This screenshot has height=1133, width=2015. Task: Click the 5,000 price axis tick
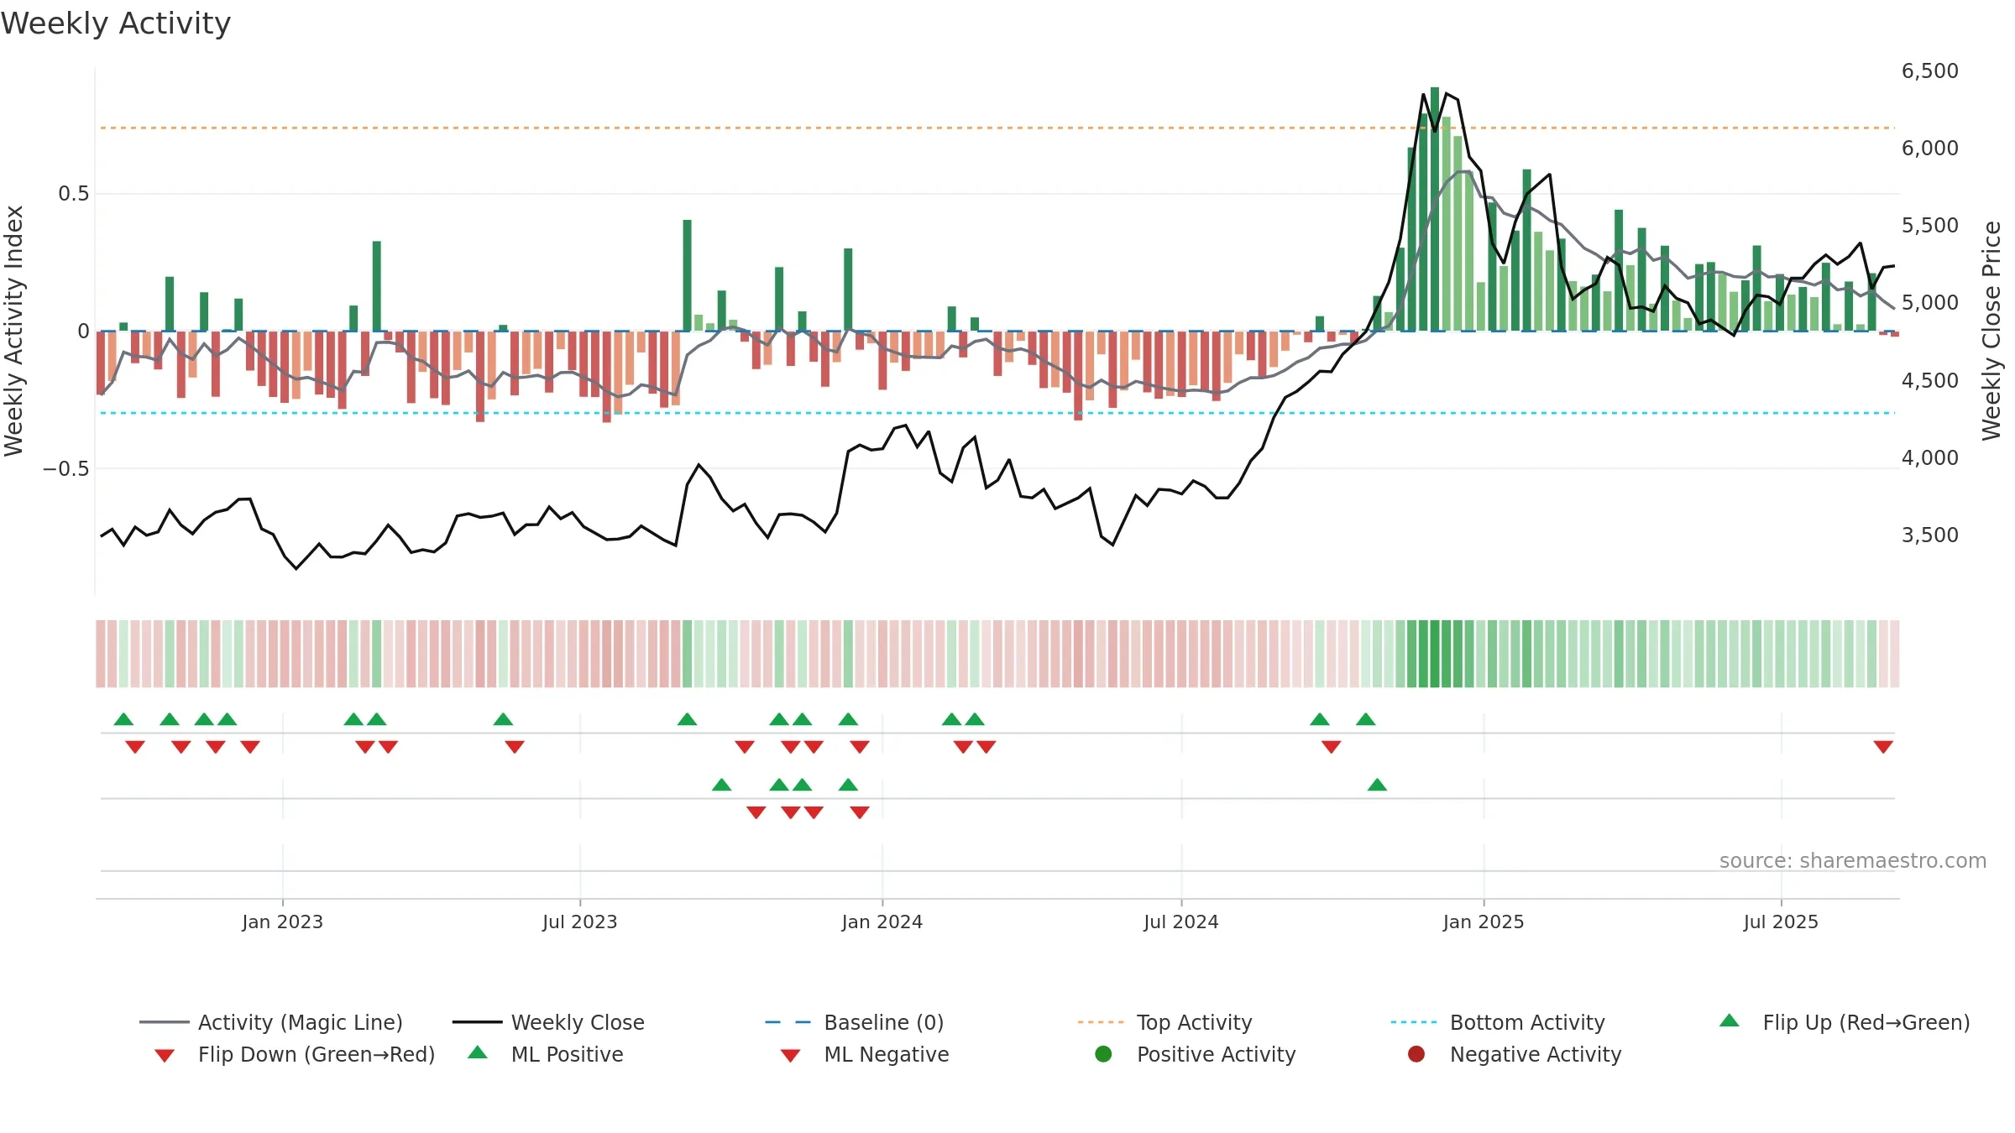pos(1929,303)
